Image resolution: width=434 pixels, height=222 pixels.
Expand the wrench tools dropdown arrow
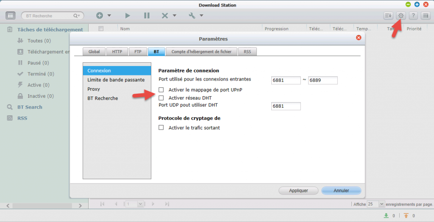click(x=201, y=16)
